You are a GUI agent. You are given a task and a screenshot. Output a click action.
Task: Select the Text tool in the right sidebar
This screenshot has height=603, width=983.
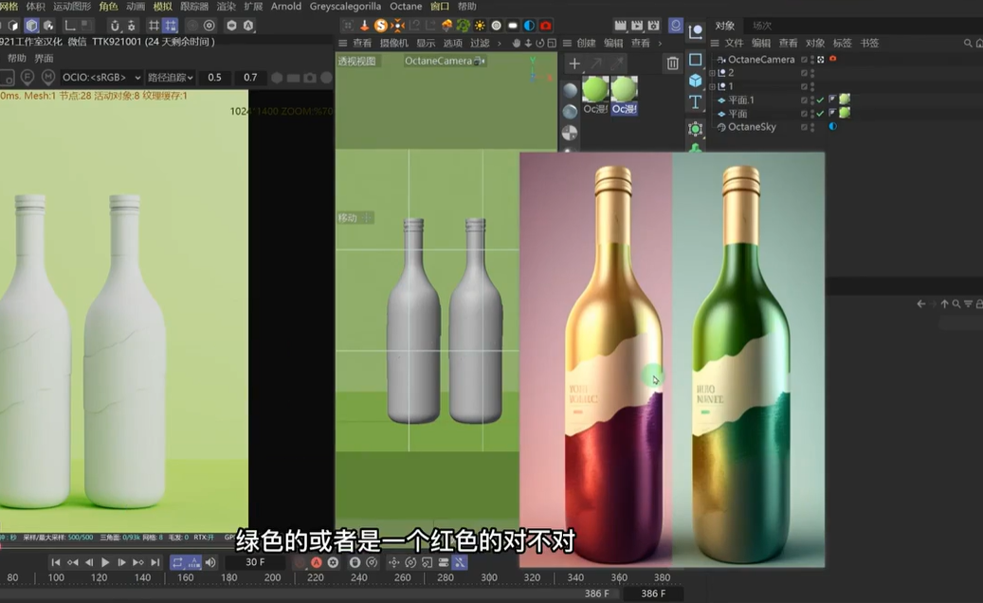click(696, 98)
